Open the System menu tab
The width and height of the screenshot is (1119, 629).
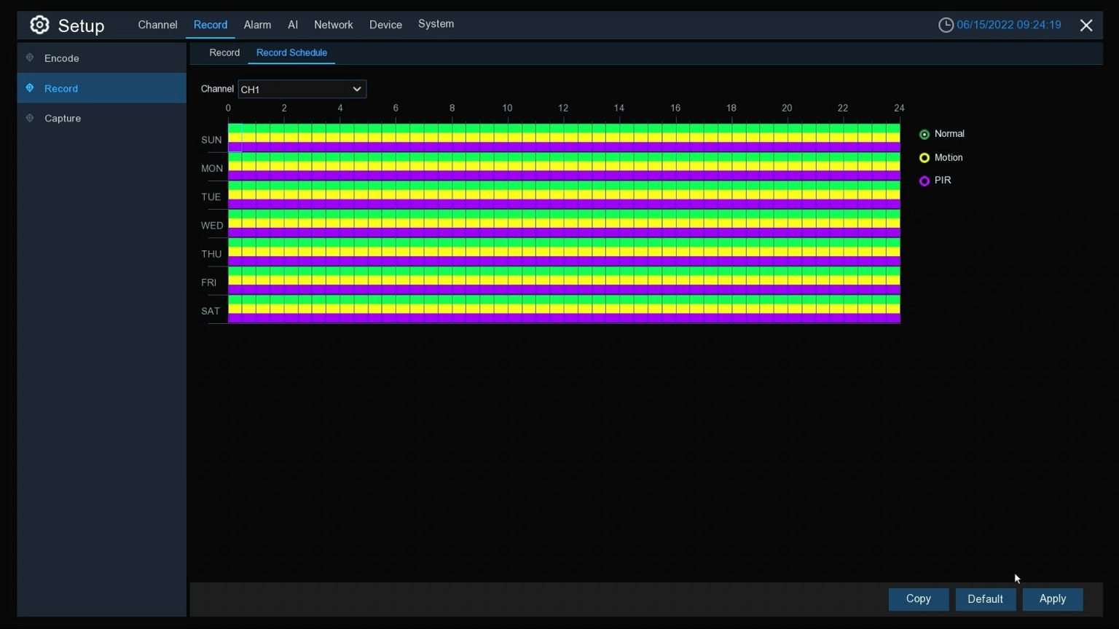(436, 24)
